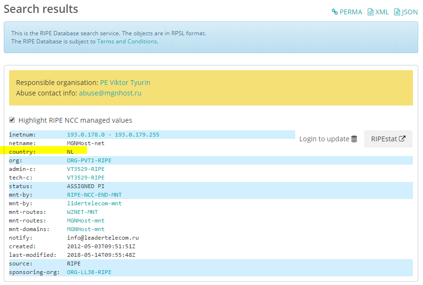Open inetnum range 193.0.178.0 - 193.0.179.255
The width and height of the screenshot is (423, 285).
pos(113,135)
